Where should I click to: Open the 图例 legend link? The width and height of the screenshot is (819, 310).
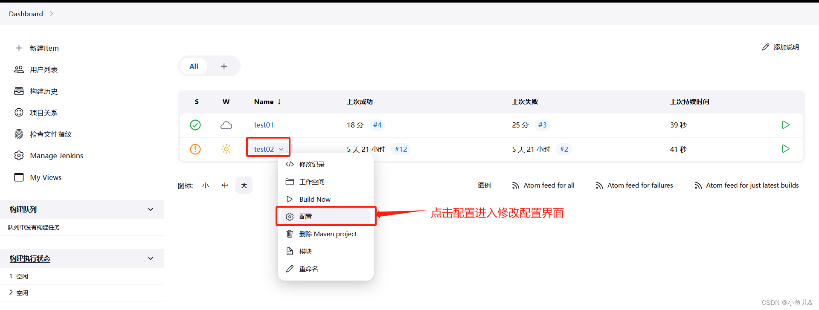(x=484, y=185)
